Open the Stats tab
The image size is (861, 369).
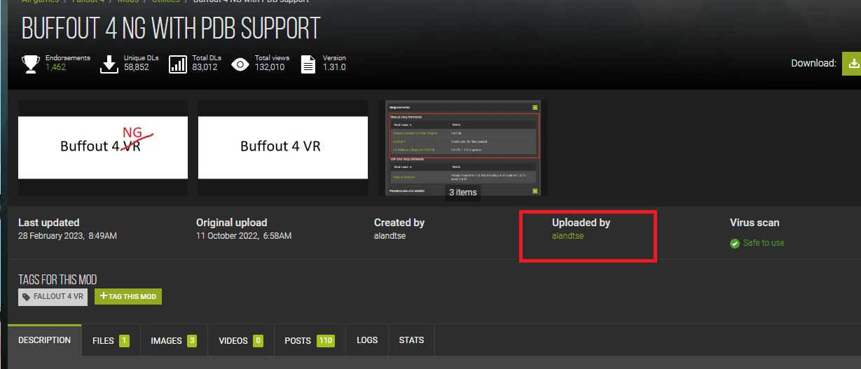(411, 340)
